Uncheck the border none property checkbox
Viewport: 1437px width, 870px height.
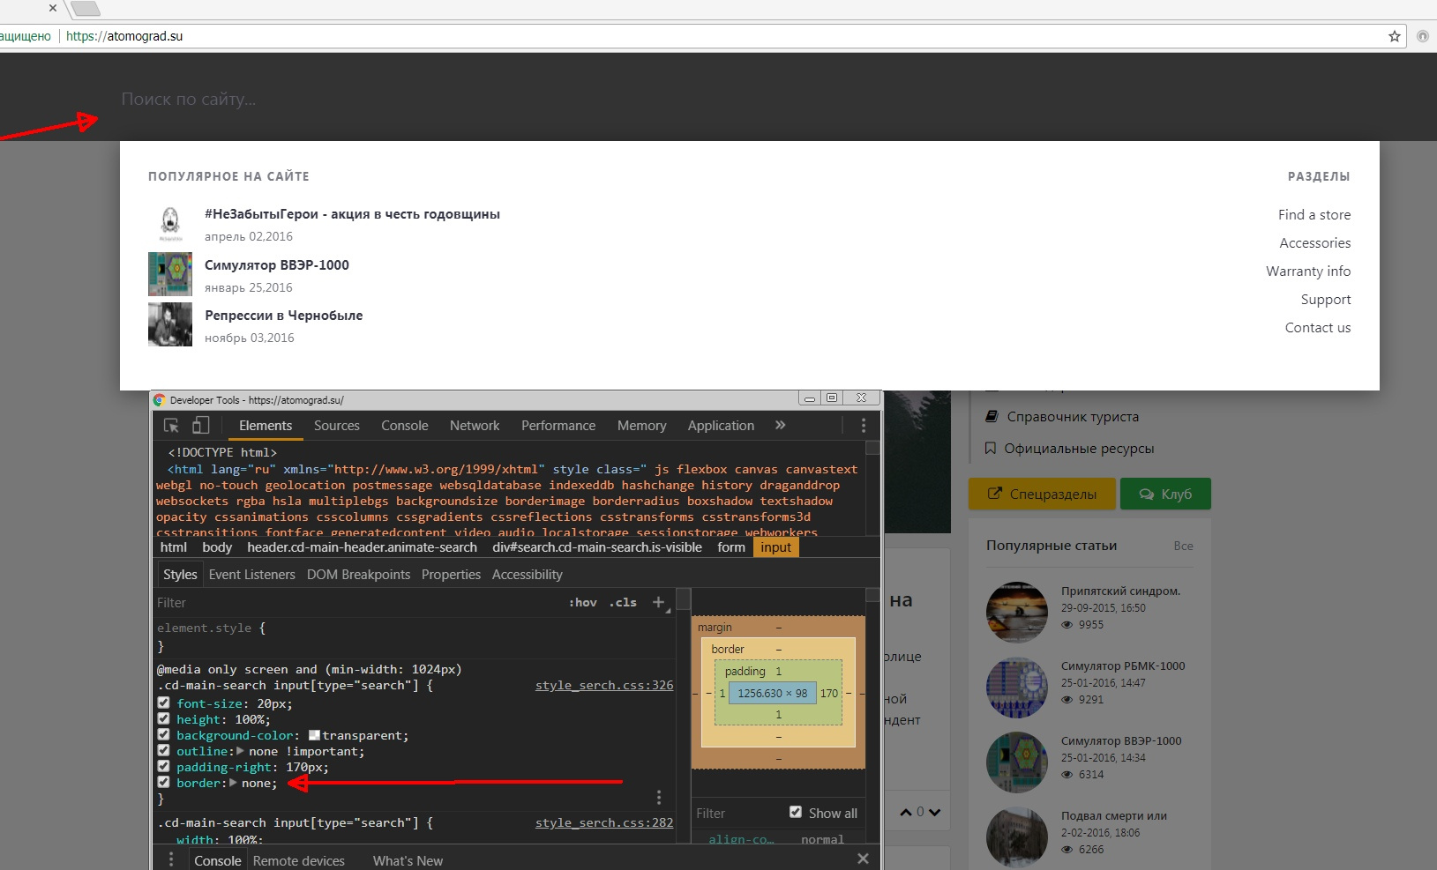163,782
